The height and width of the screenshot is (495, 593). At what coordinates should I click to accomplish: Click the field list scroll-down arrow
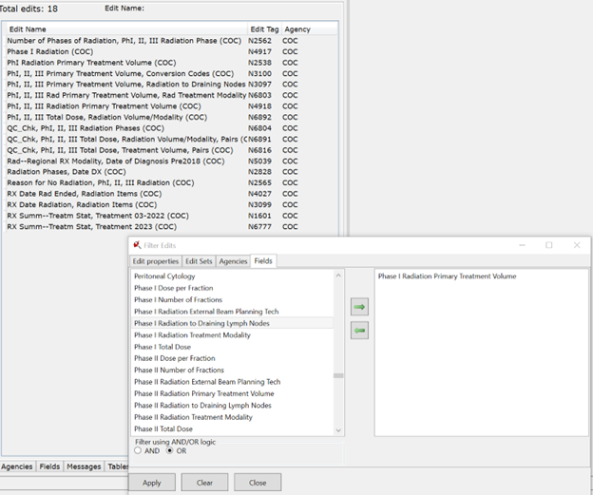coord(338,430)
